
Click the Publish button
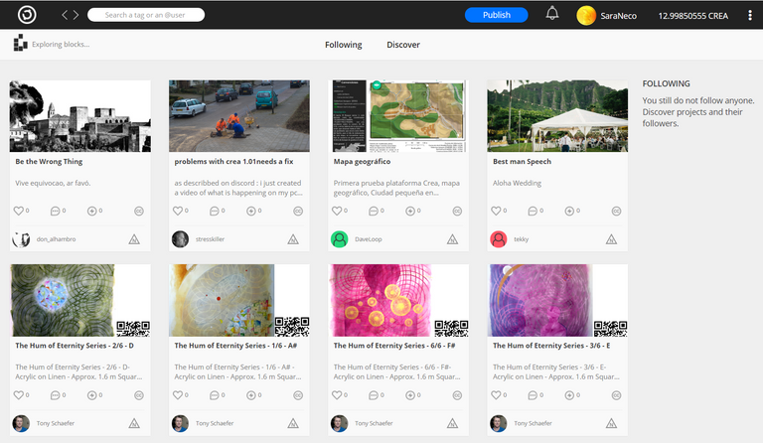pyautogui.click(x=496, y=15)
